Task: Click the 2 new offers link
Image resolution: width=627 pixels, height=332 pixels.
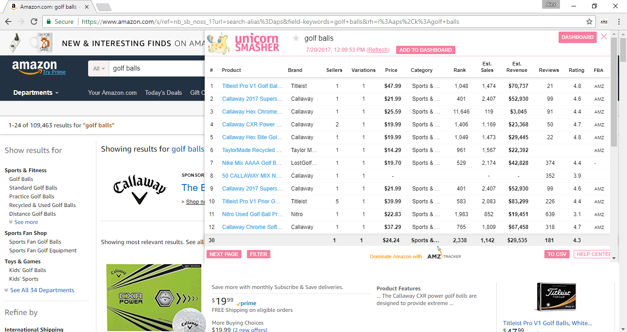Action: click(250, 330)
